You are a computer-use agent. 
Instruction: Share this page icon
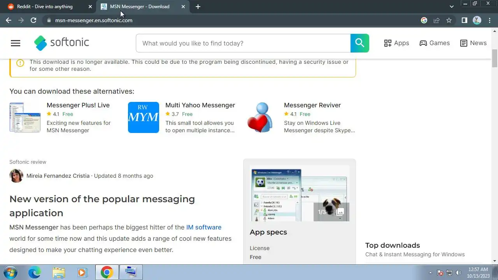(437, 20)
